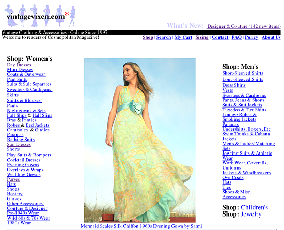Viewport: 284px width, 230px height.
Task: Open Jackets & Windbreakers
Action: point(246,173)
